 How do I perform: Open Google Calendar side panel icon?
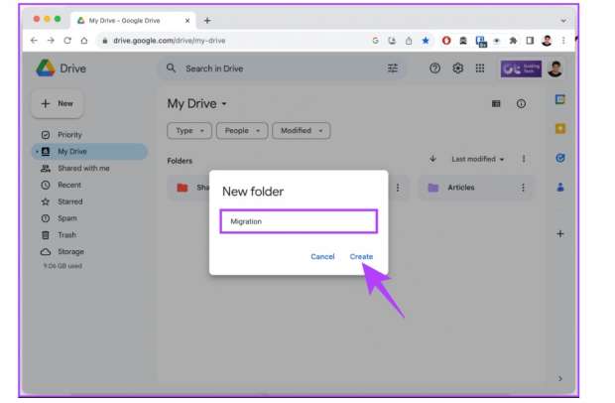(x=560, y=99)
